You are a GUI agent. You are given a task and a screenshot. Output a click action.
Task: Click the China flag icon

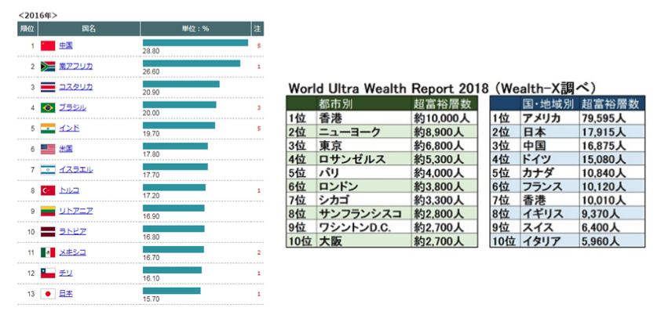pos(48,45)
